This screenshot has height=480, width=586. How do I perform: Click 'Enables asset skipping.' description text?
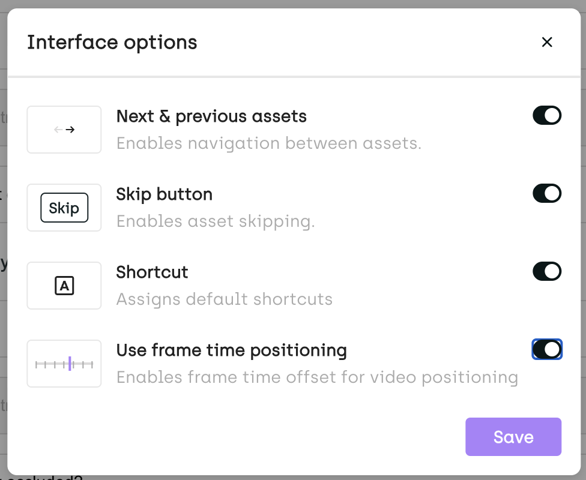pos(216,221)
